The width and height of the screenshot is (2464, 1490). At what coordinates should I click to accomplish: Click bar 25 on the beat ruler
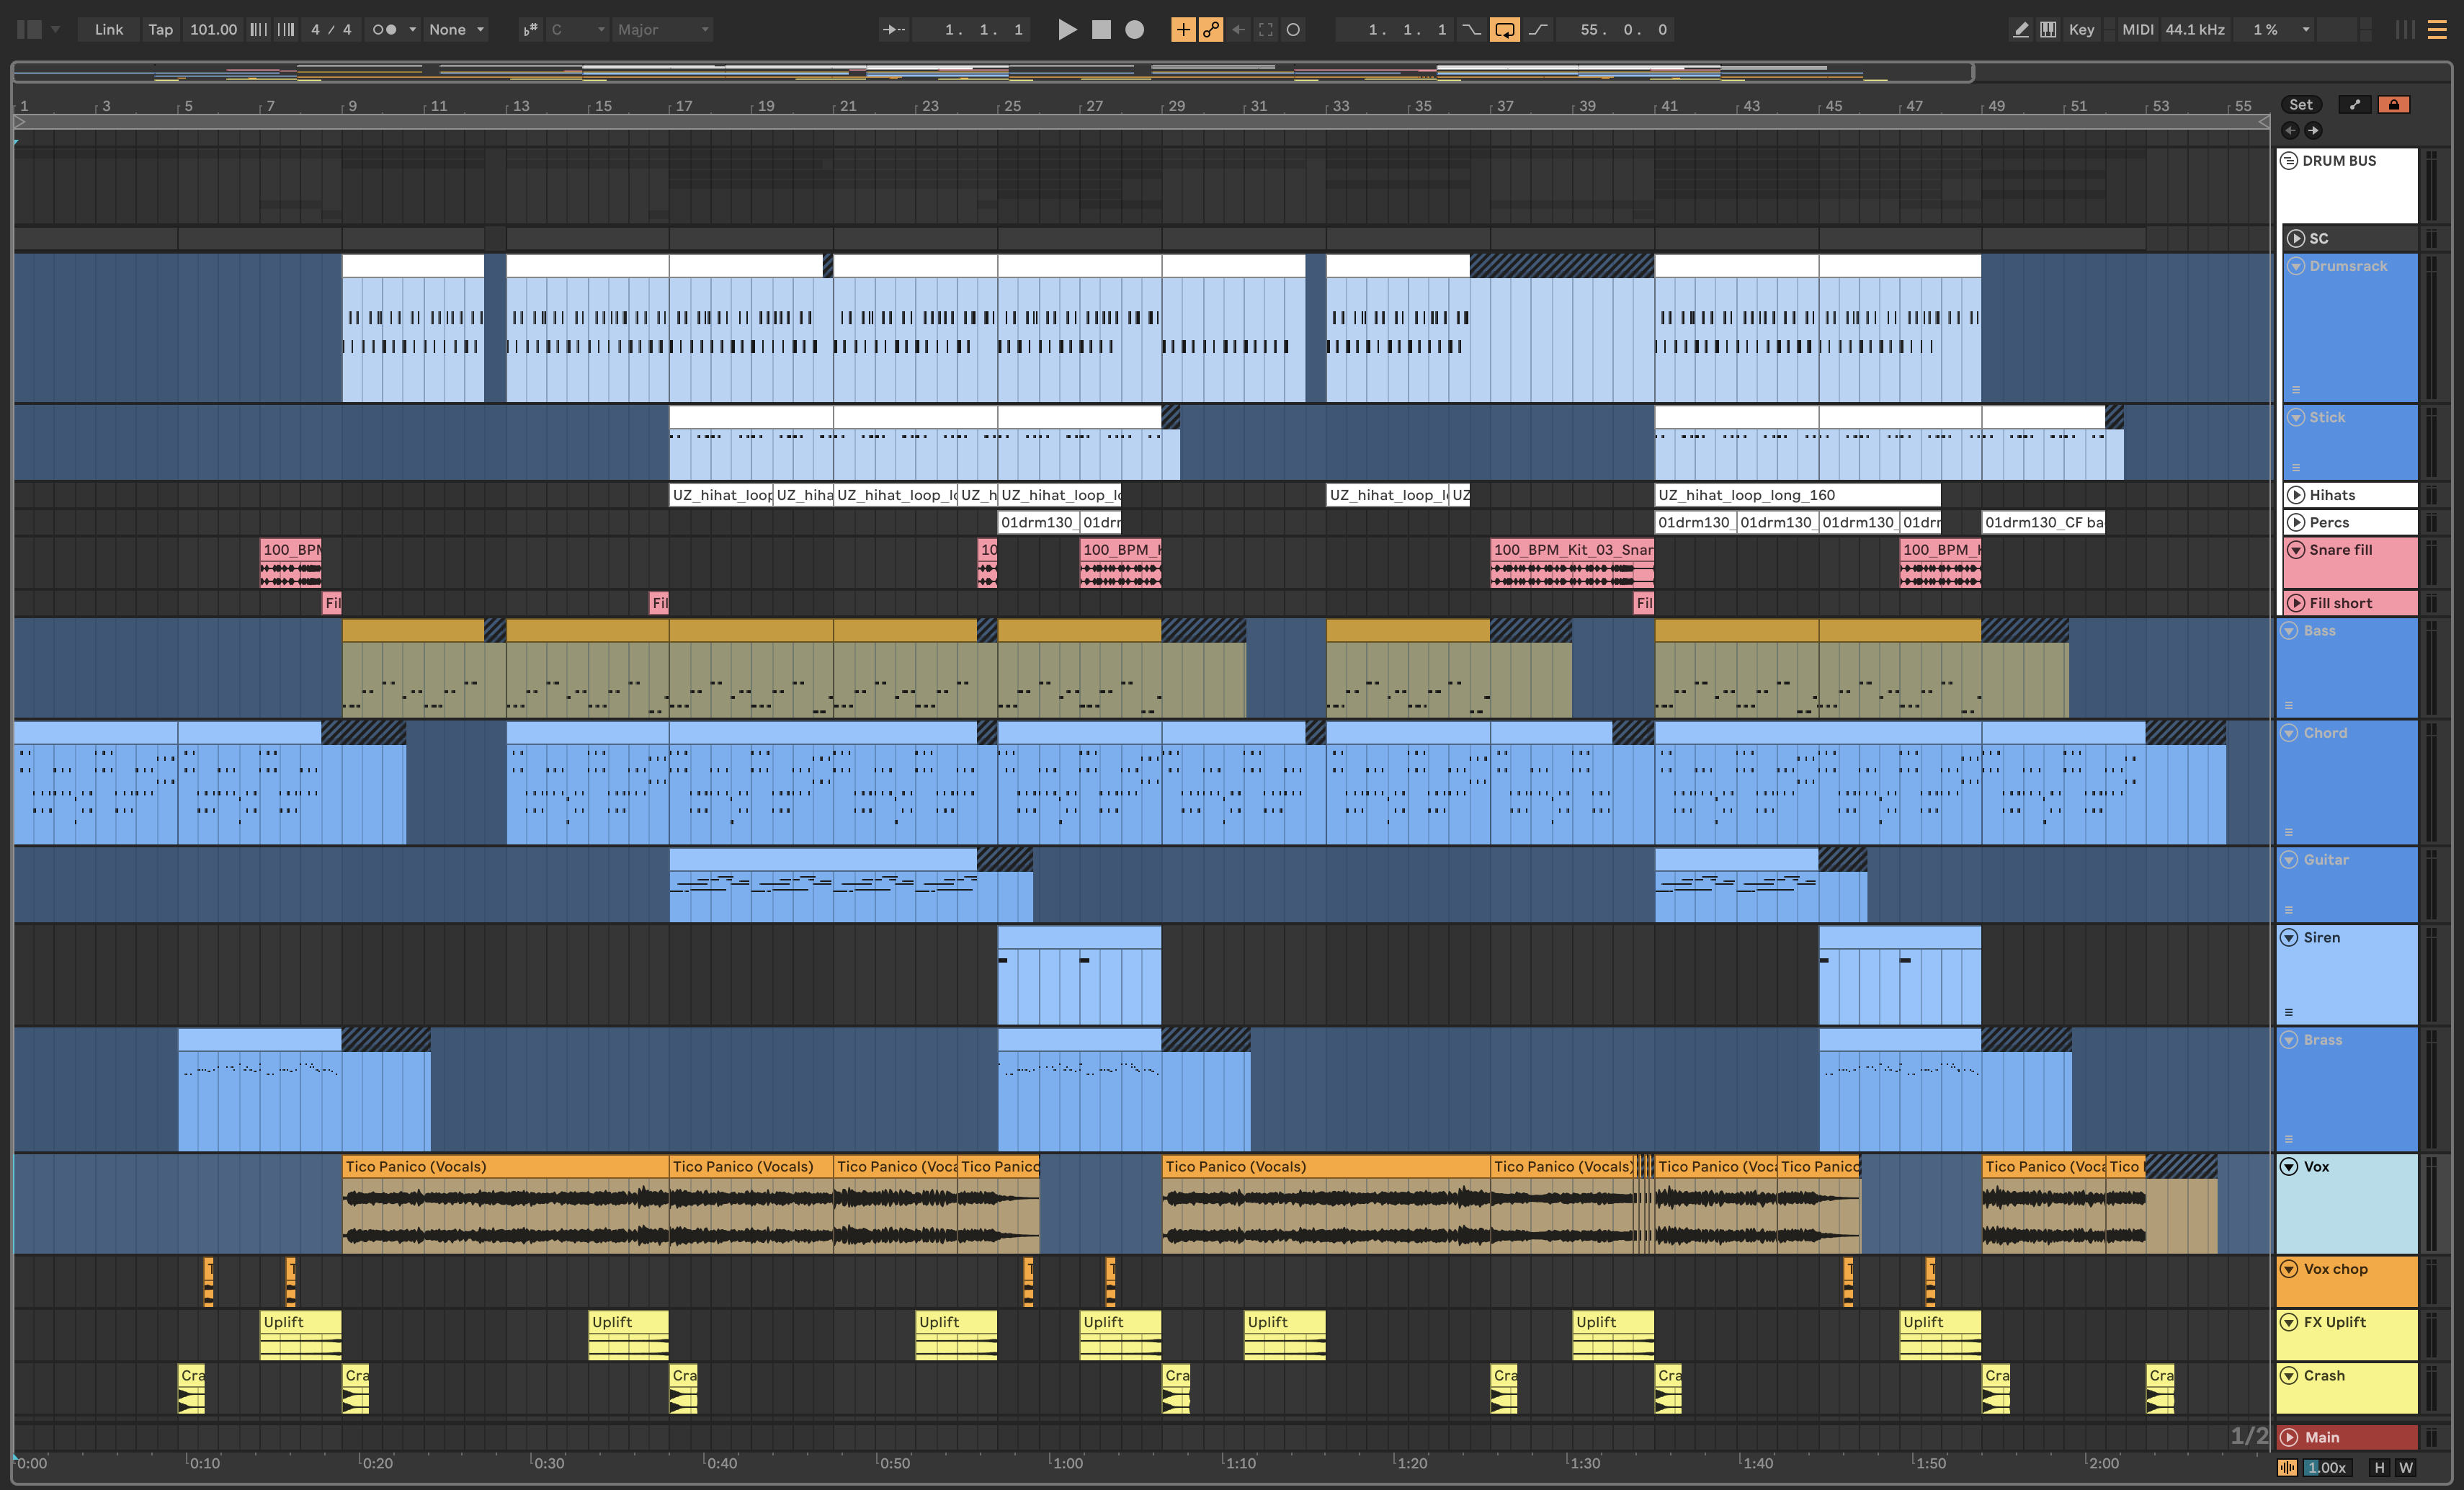tap(1012, 106)
